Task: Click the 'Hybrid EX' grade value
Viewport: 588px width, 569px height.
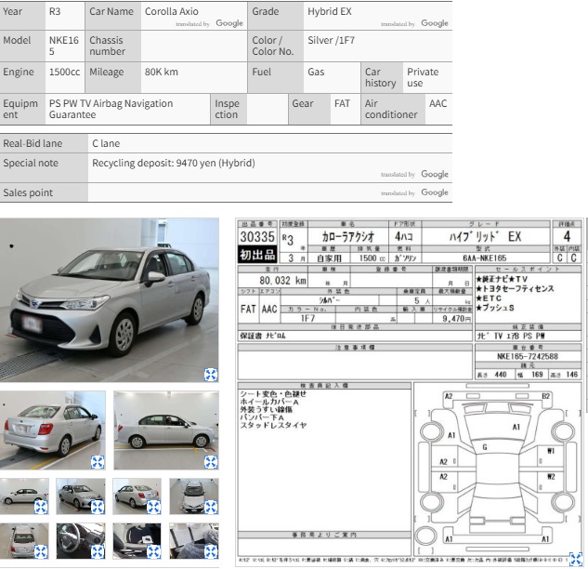Action: [330, 12]
